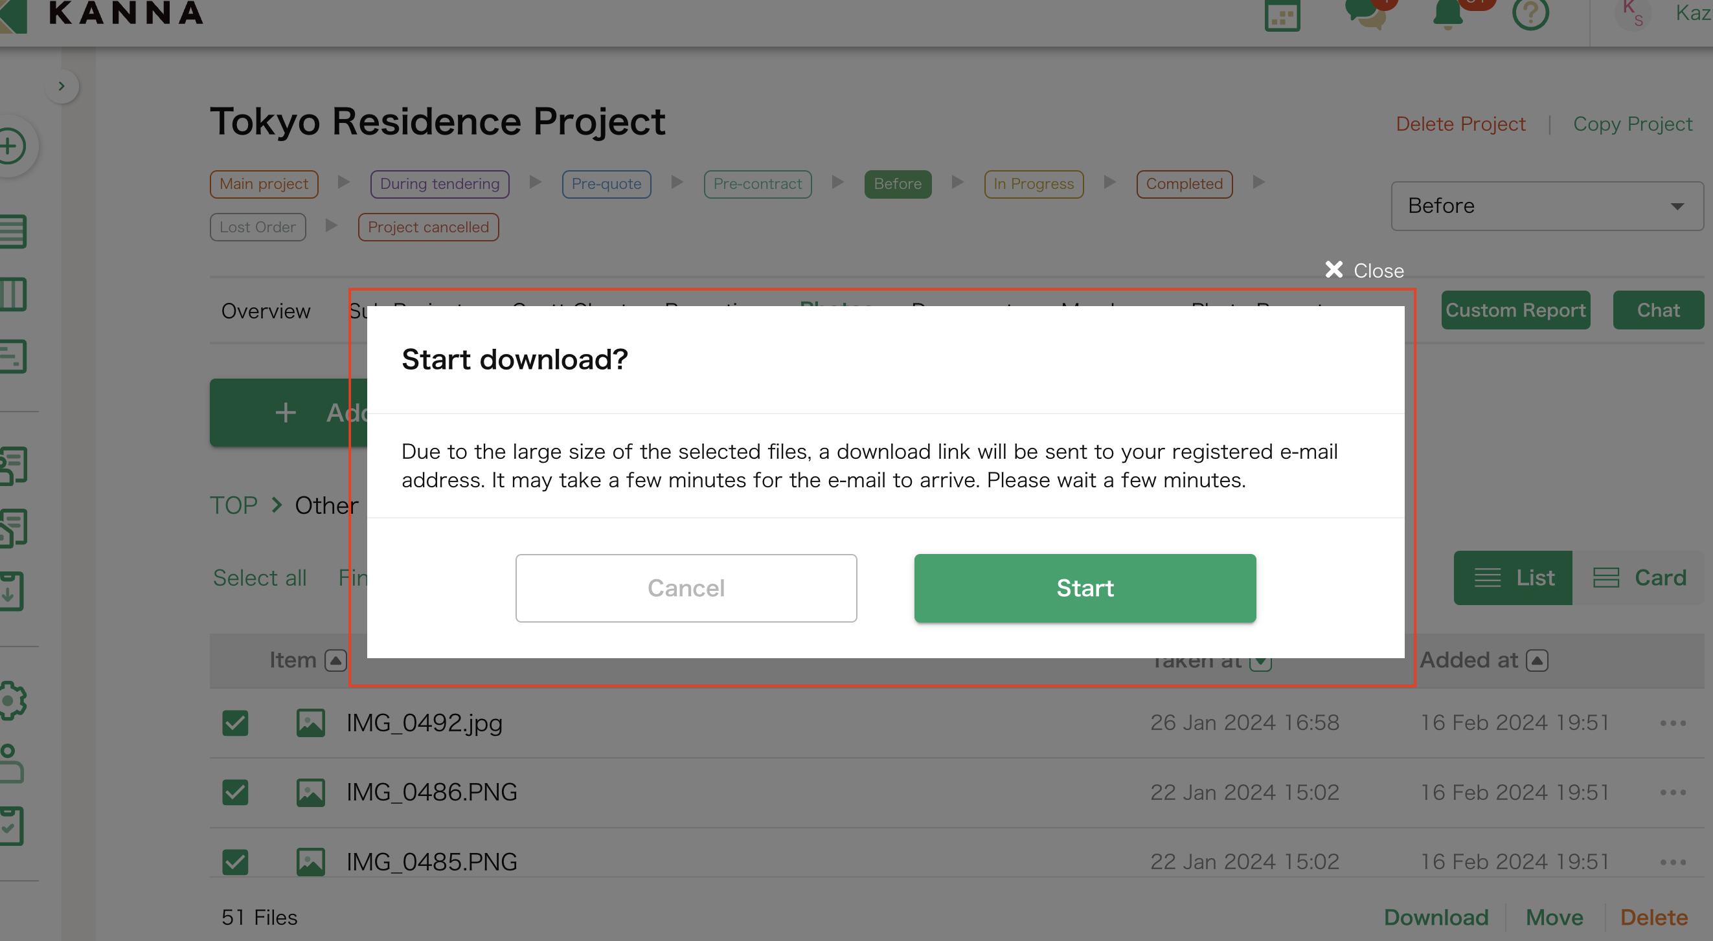Viewport: 1713px width, 941px height.
Task: Switch to Card view mode
Action: point(1640,577)
